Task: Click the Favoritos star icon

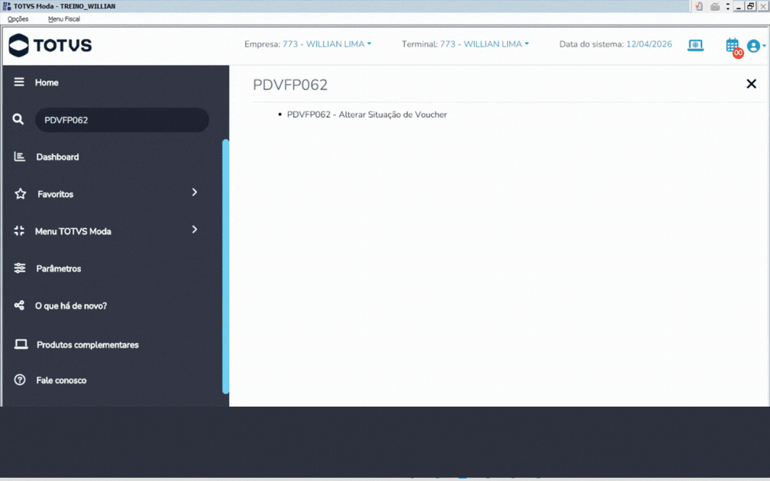Action: (x=20, y=194)
